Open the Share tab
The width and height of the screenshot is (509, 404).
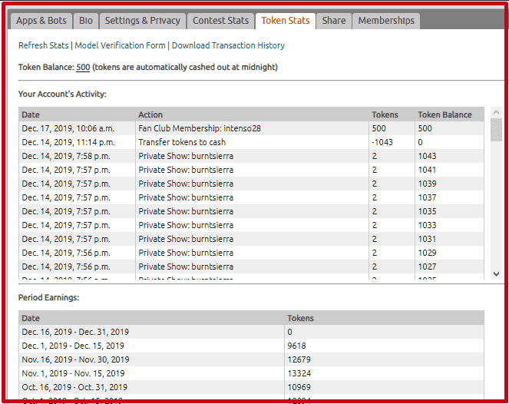(x=334, y=21)
